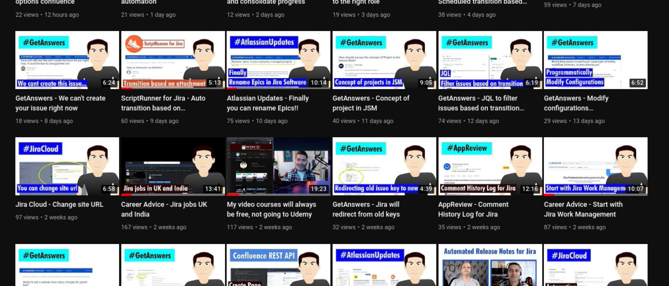
Task: Open the ScriptRunner for Jira video thumbnail
Action: 173,60
